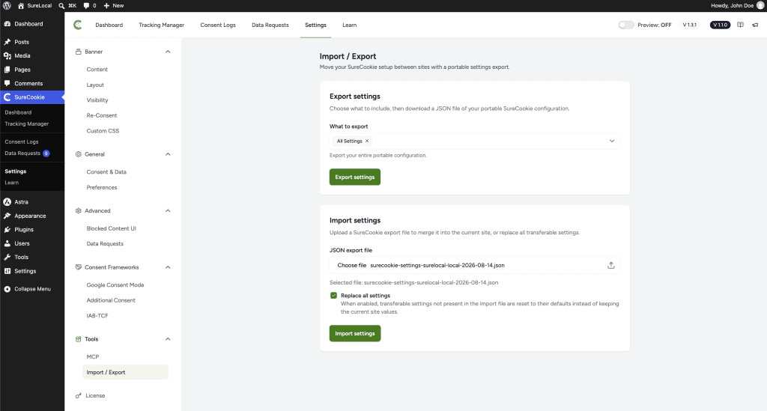Collapse the Tools settings section

168,339
